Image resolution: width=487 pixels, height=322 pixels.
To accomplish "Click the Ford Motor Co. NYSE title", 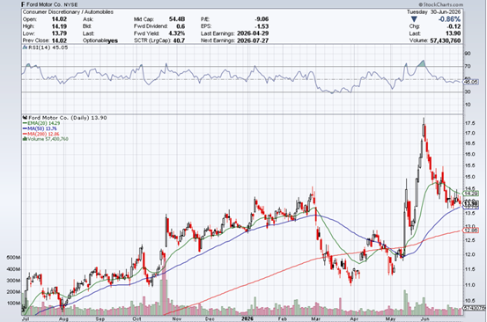I will tap(52, 4).
